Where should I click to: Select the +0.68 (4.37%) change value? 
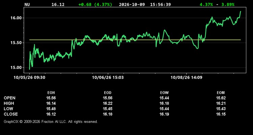(x=95, y=4)
